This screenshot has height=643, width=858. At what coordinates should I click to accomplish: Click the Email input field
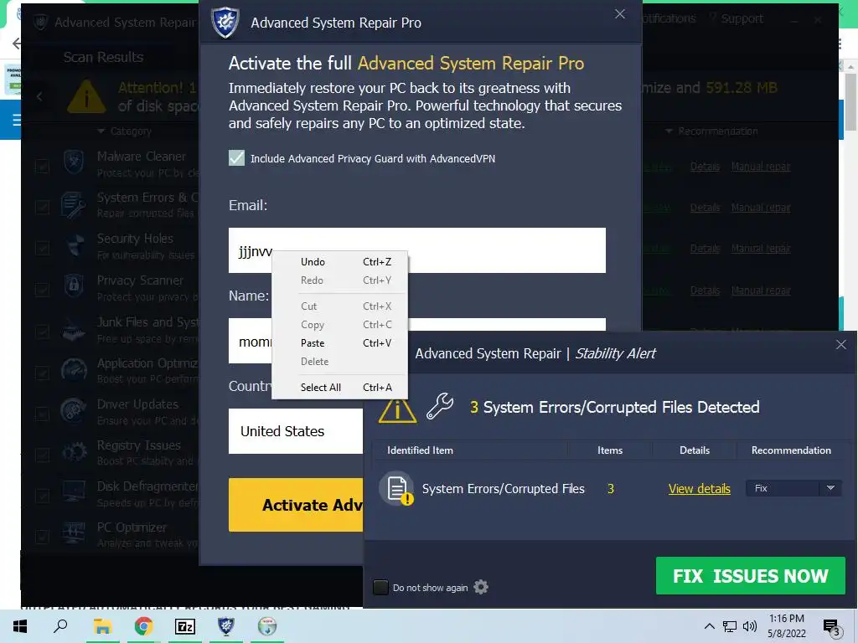[417, 250]
